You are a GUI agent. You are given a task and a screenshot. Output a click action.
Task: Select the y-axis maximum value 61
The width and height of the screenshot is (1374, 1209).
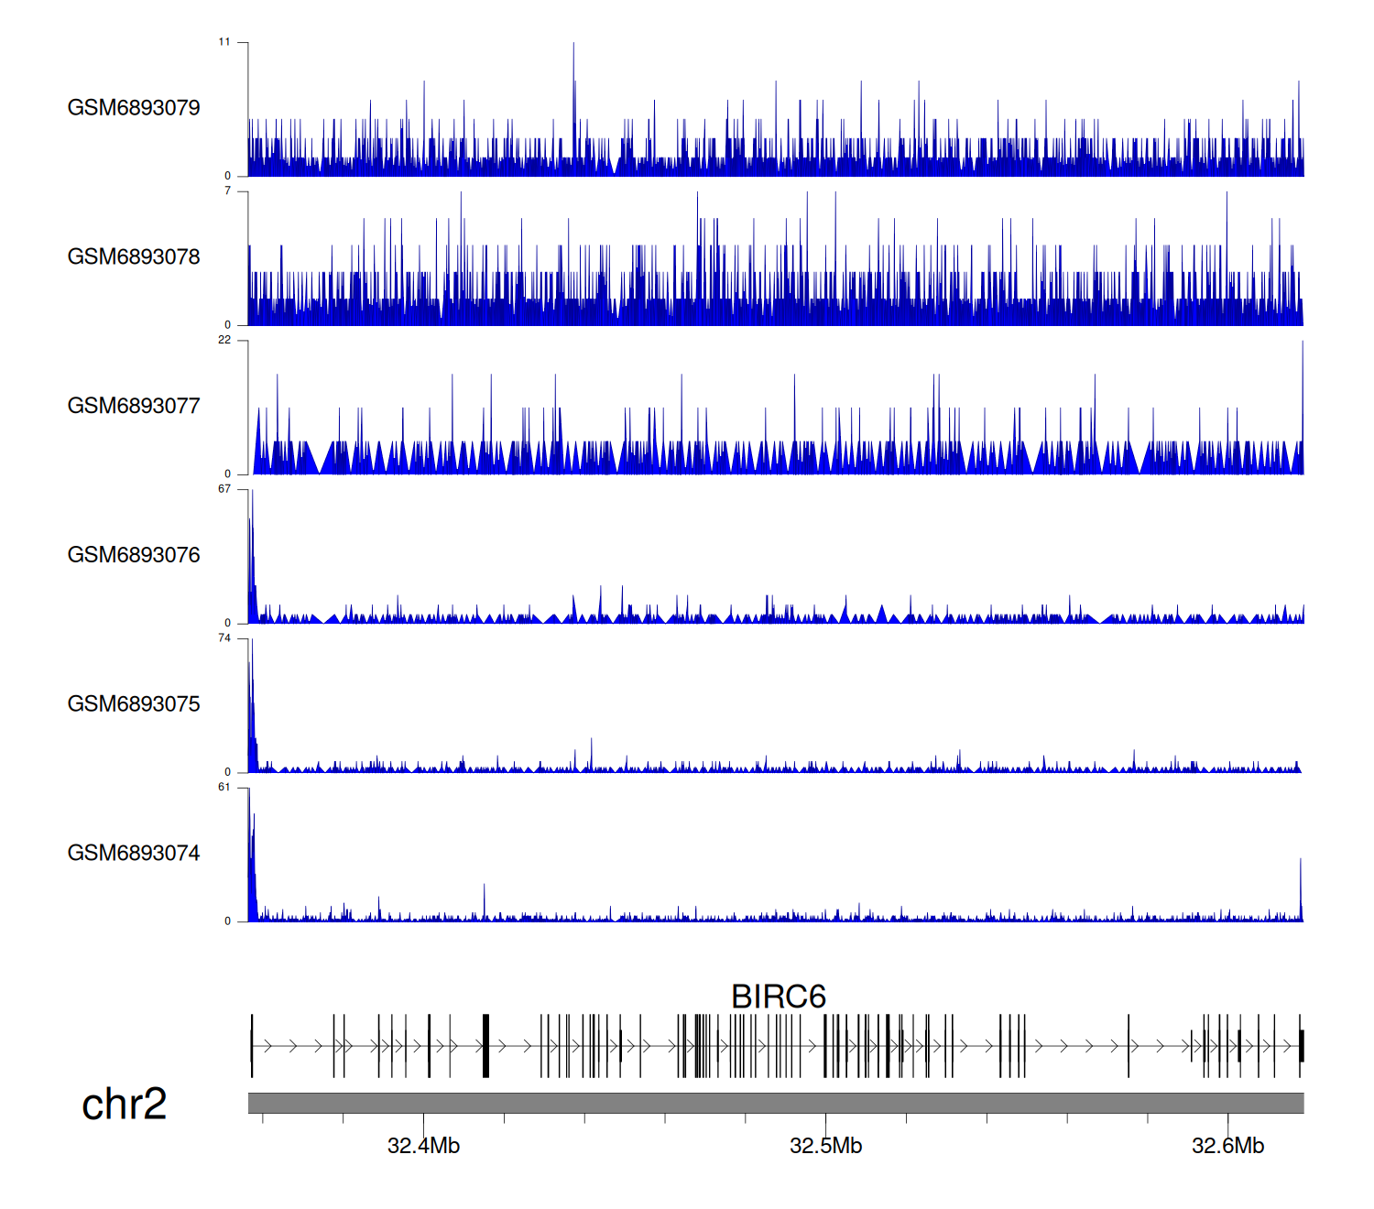(224, 788)
